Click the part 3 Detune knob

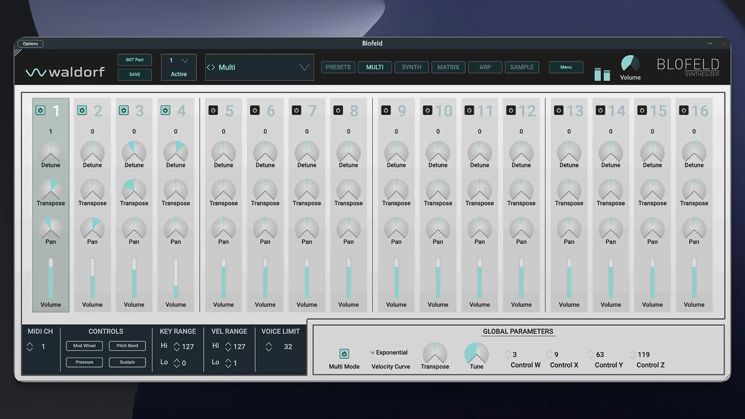click(134, 152)
